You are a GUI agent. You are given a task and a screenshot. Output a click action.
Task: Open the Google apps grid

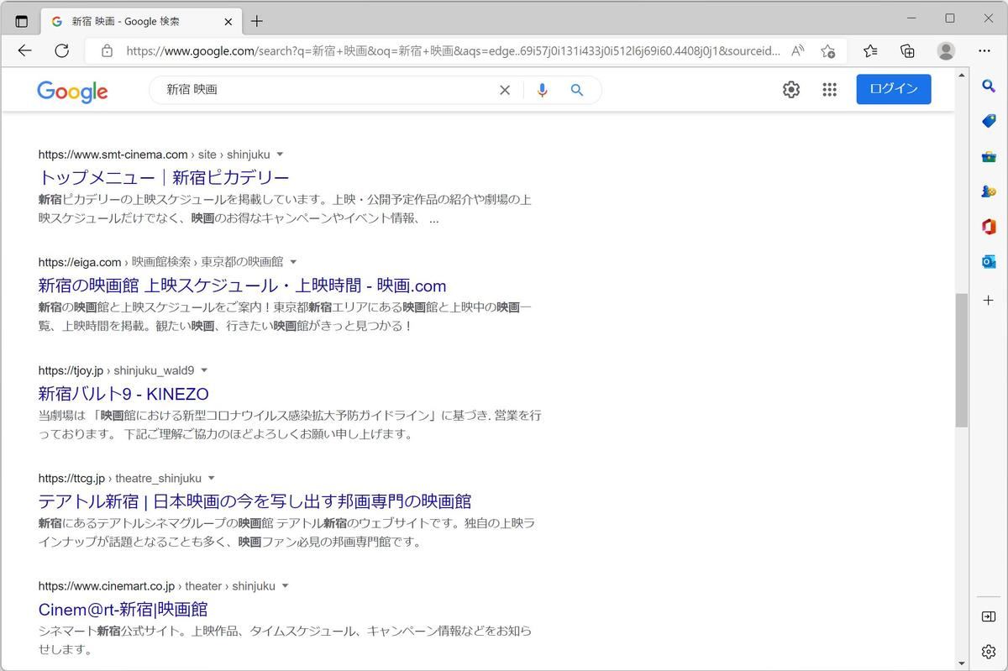click(830, 90)
